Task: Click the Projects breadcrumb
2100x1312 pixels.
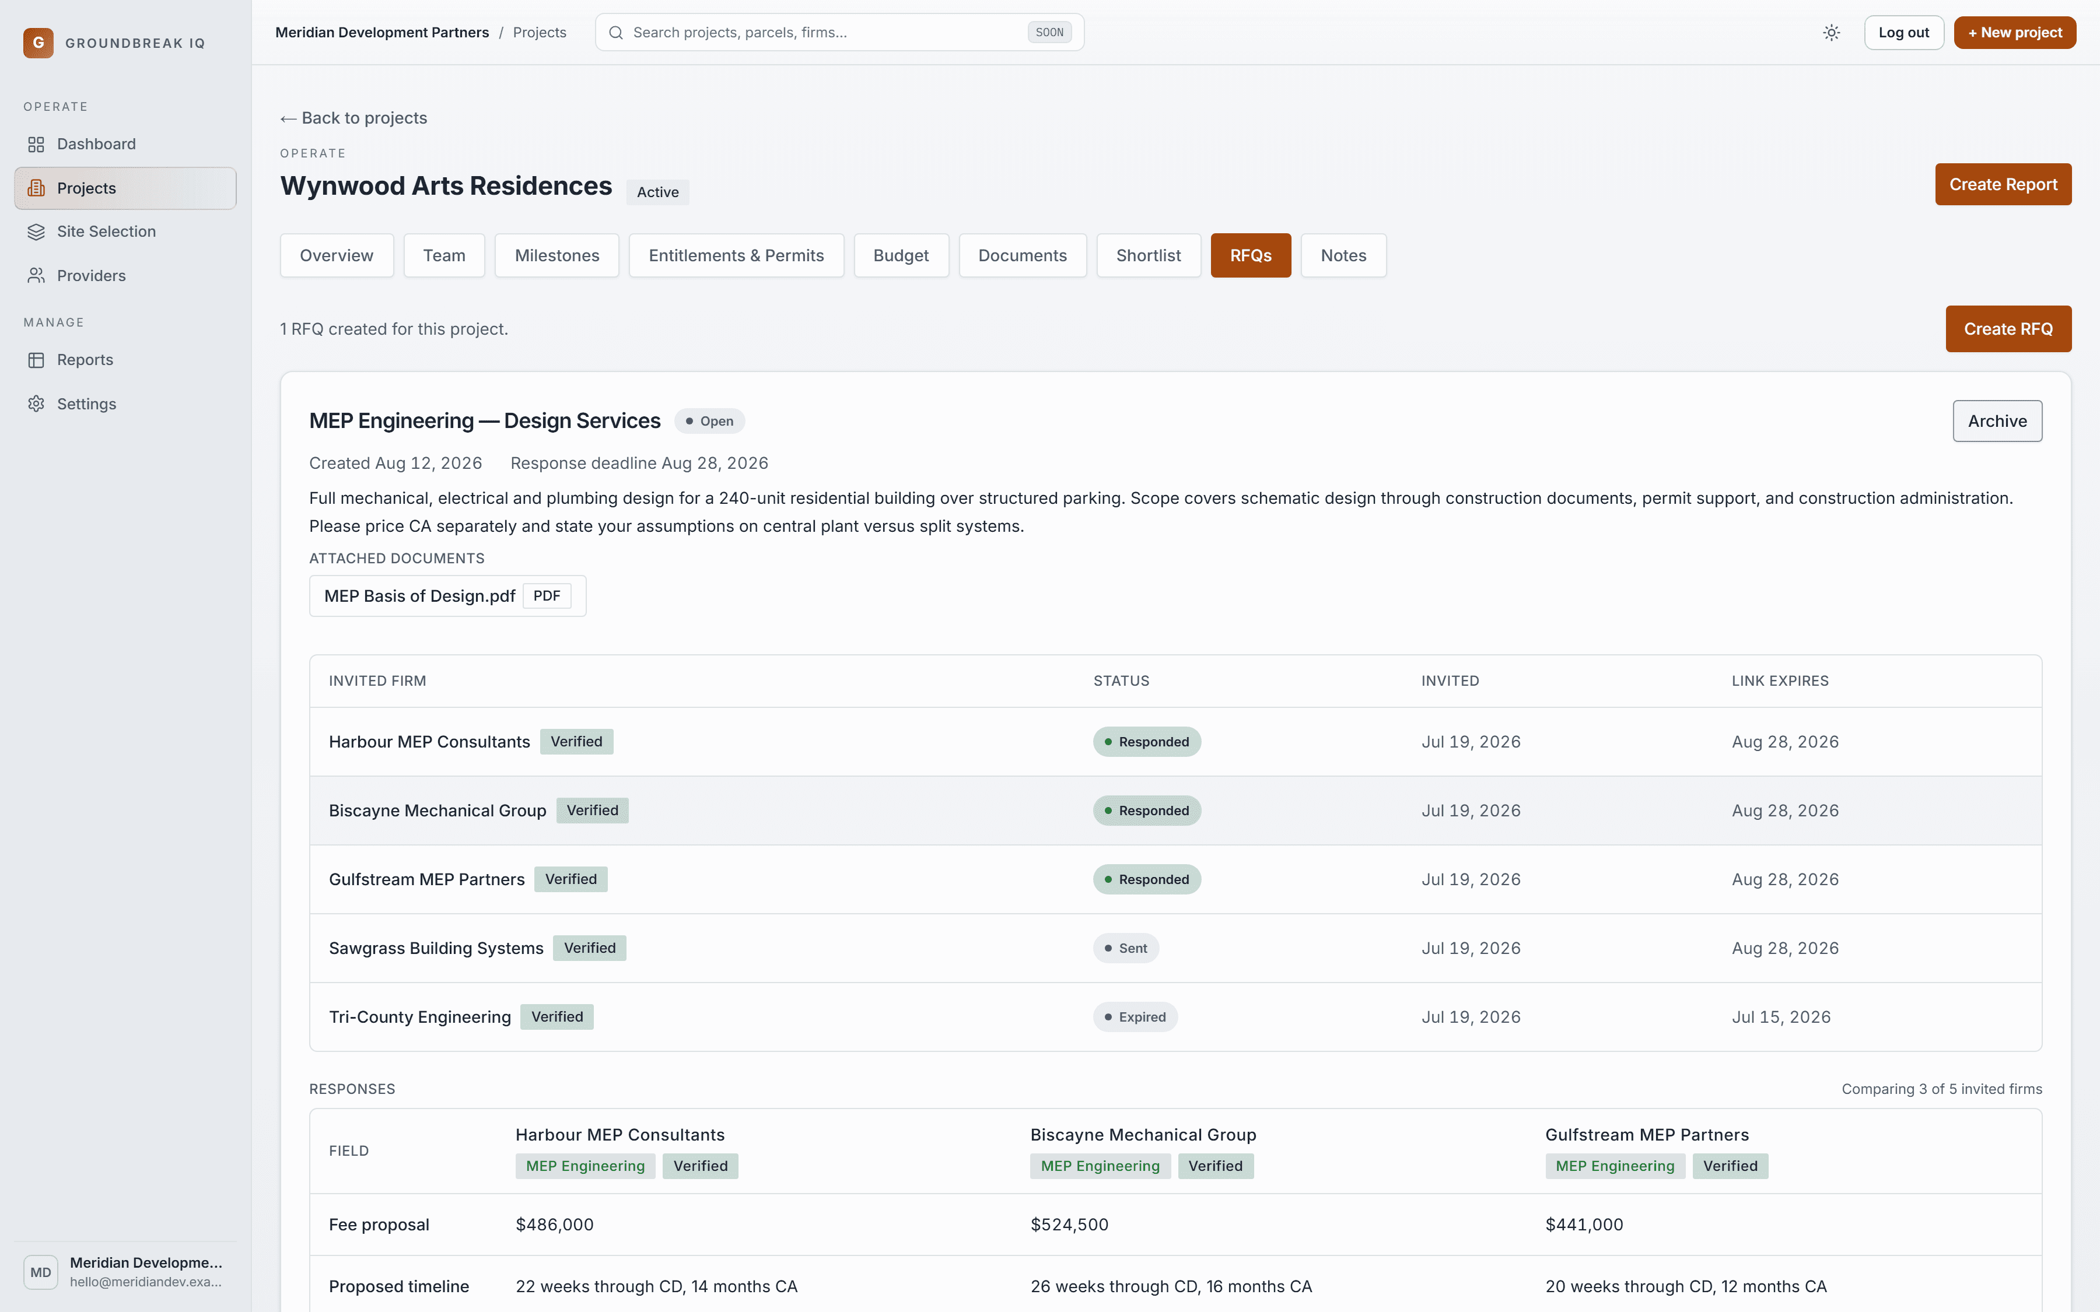Action: tap(540, 33)
